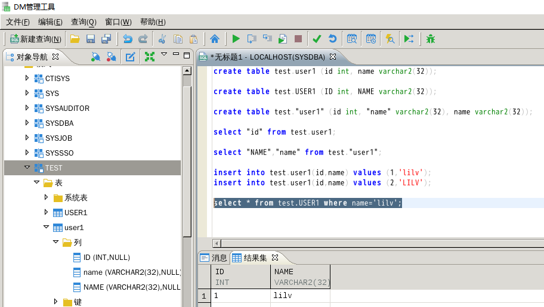This screenshot has height=307, width=544.
Task: Click the disconnect icon with red mark
Action: tap(111, 57)
